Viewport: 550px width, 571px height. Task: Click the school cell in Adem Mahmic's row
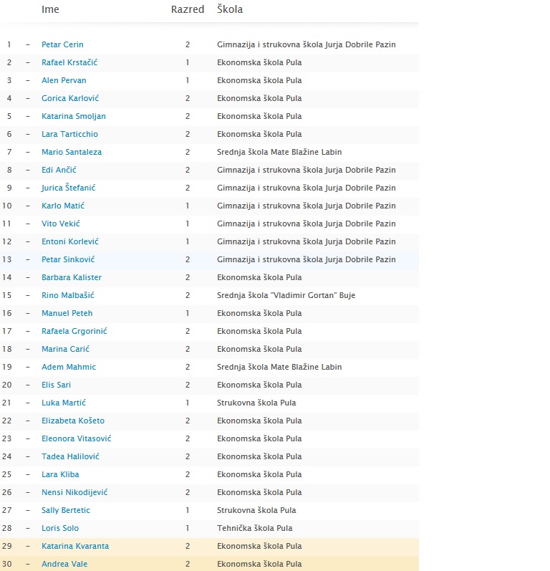(x=279, y=367)
